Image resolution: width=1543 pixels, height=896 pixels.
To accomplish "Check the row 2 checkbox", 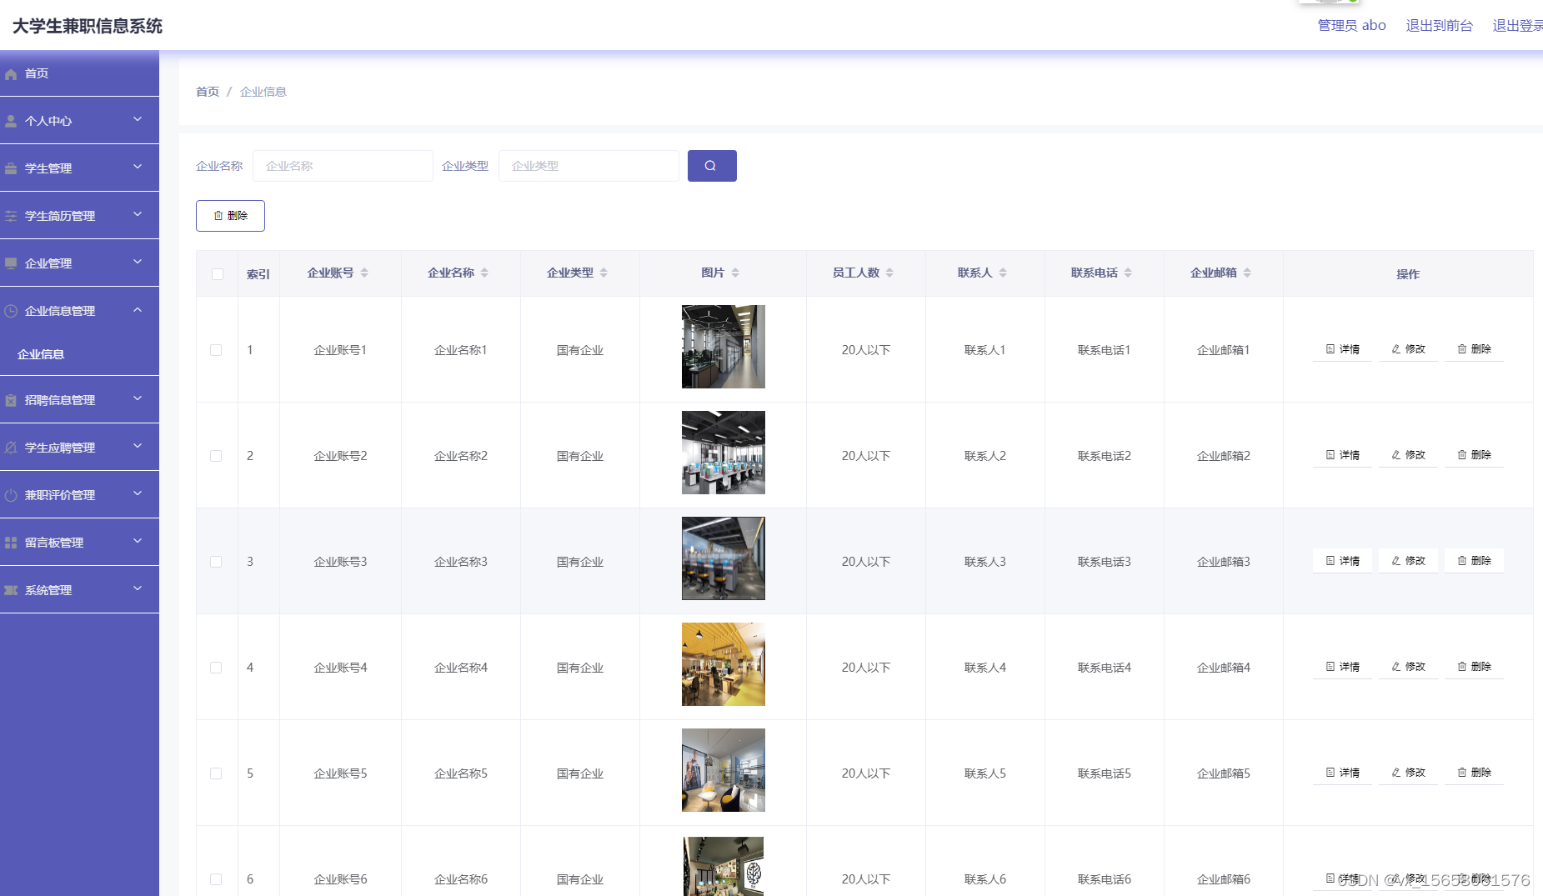I will point(216,456).
